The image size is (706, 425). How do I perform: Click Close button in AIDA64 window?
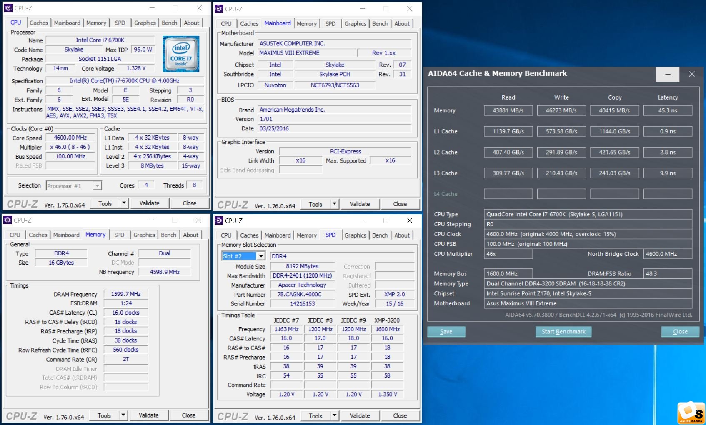681,332
